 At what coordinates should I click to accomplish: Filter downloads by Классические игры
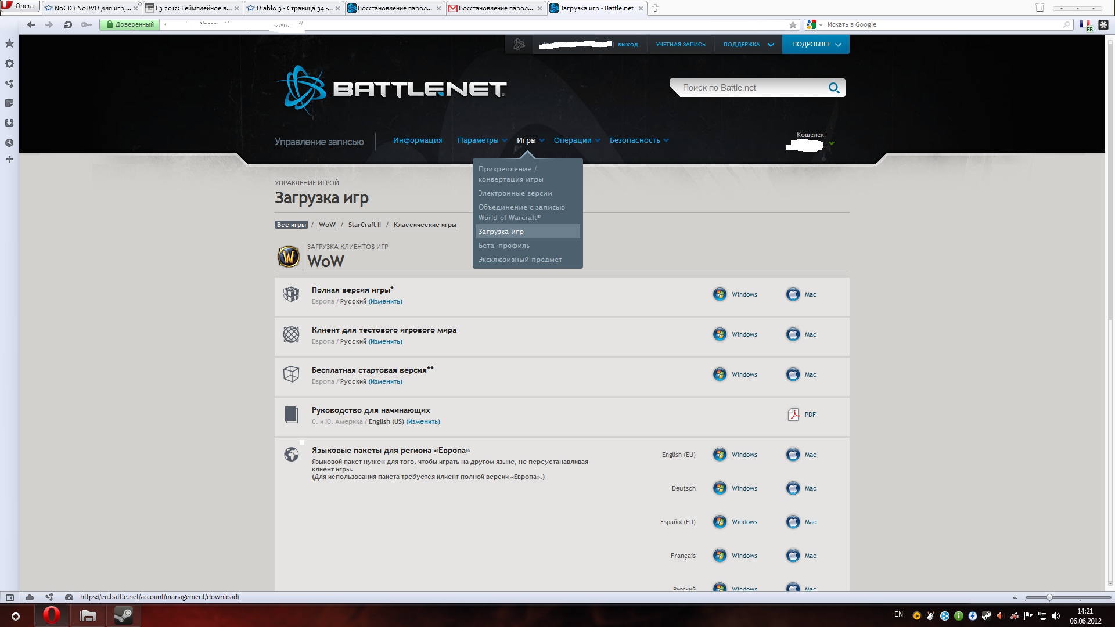(x=425, y=225)
